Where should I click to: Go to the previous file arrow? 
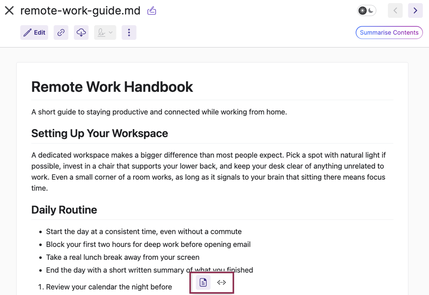click(395, 11)
